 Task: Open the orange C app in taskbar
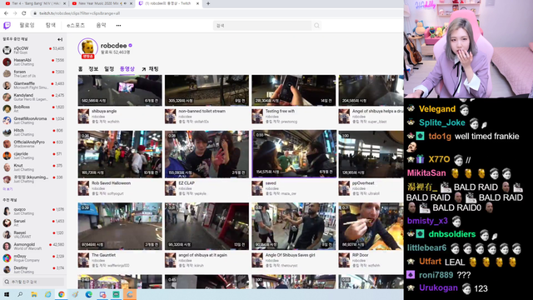click(x=130, y=294)
